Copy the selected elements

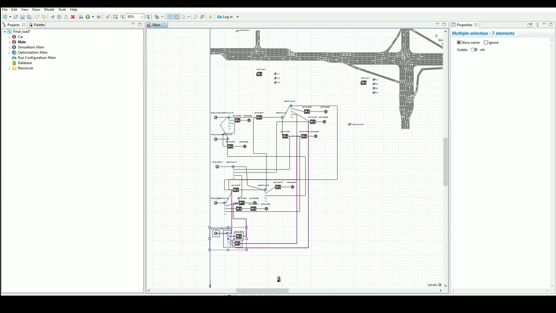point(60,17)
